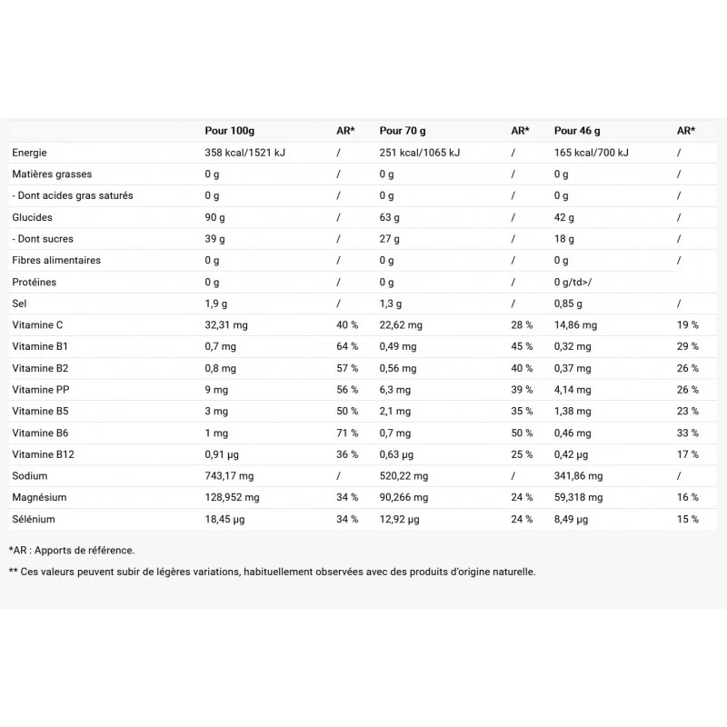Click the 'Vitamine PP' row label
Image resolution: width=727 pixels, height=727 pixels.
coord(39,390)
